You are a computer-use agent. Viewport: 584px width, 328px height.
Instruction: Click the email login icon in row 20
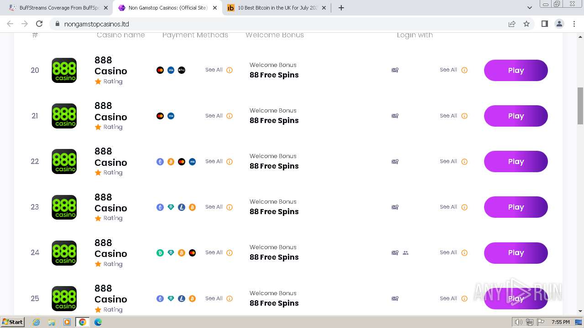pyautogui.click(x=395, y=70)
